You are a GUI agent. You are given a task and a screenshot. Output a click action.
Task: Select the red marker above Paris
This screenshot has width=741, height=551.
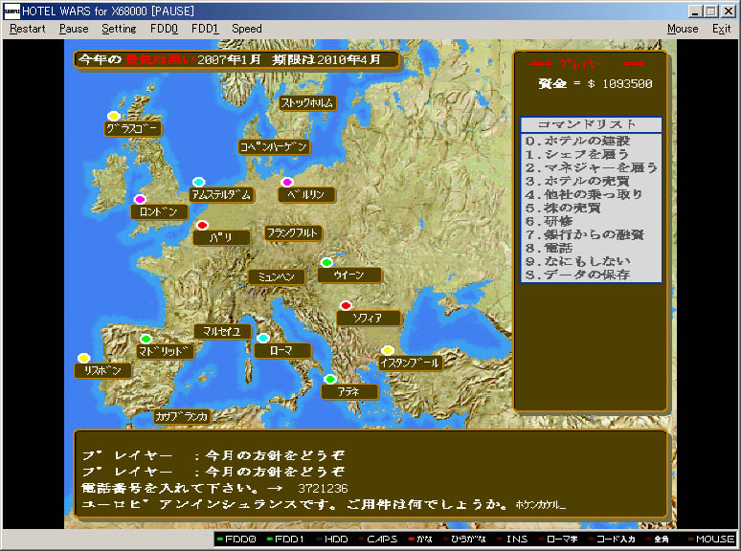(202, 225)
